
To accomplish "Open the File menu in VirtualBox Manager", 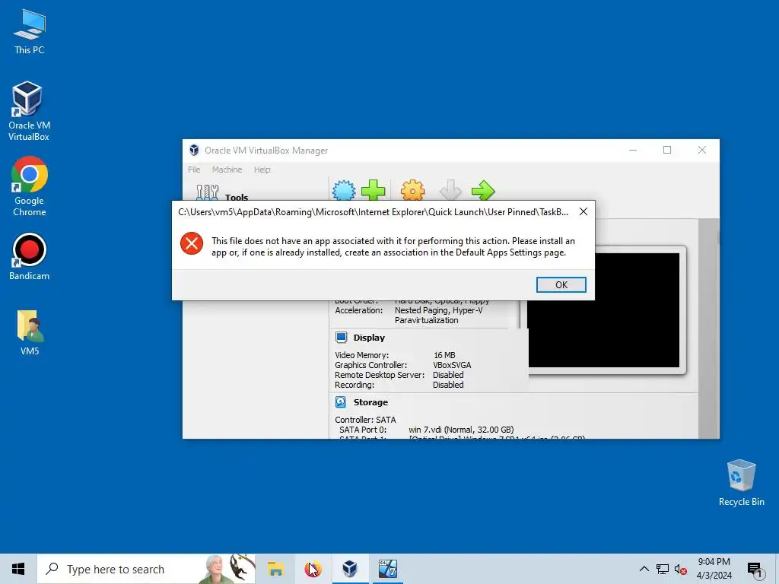I will (194, 170).
